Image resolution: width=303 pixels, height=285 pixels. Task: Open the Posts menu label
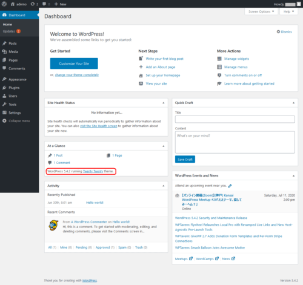click(x=13, y=44)
